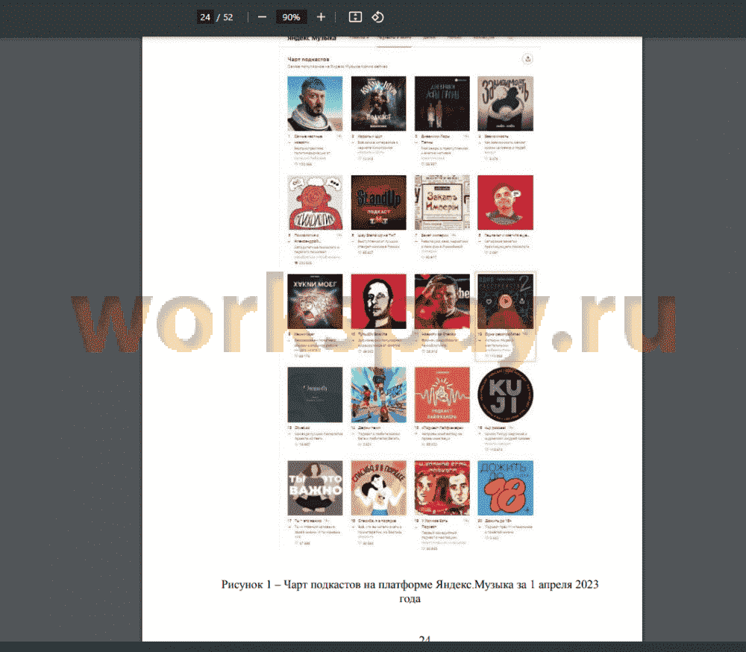Click the 'Рисунок 1 – Чарт подкастов' figure caption

point(410,591)
